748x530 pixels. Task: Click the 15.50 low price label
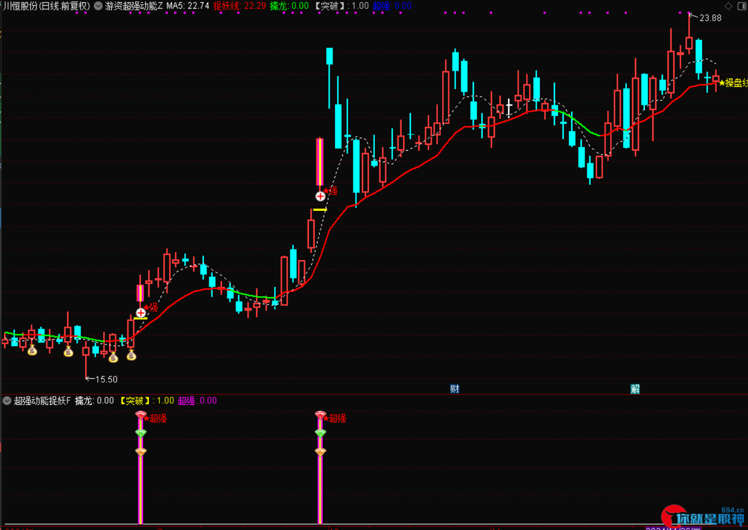coord(107,379)
